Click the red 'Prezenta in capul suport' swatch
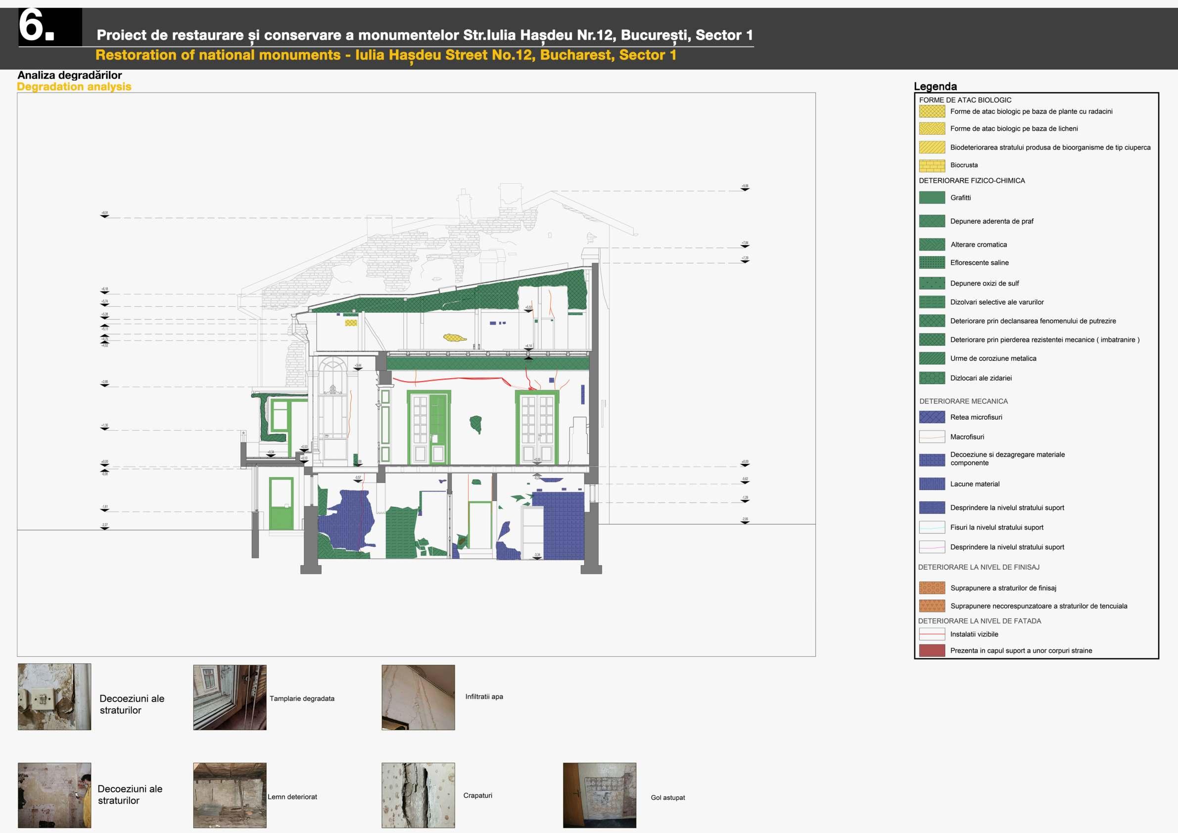Screen dimensions: 1178x833 [x=932, y=650]
